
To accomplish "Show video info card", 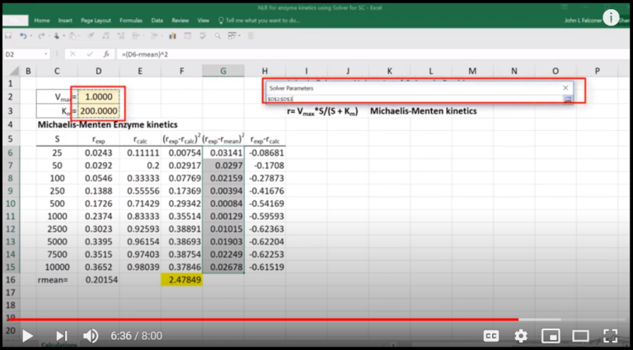I will [x=611, y=17].
